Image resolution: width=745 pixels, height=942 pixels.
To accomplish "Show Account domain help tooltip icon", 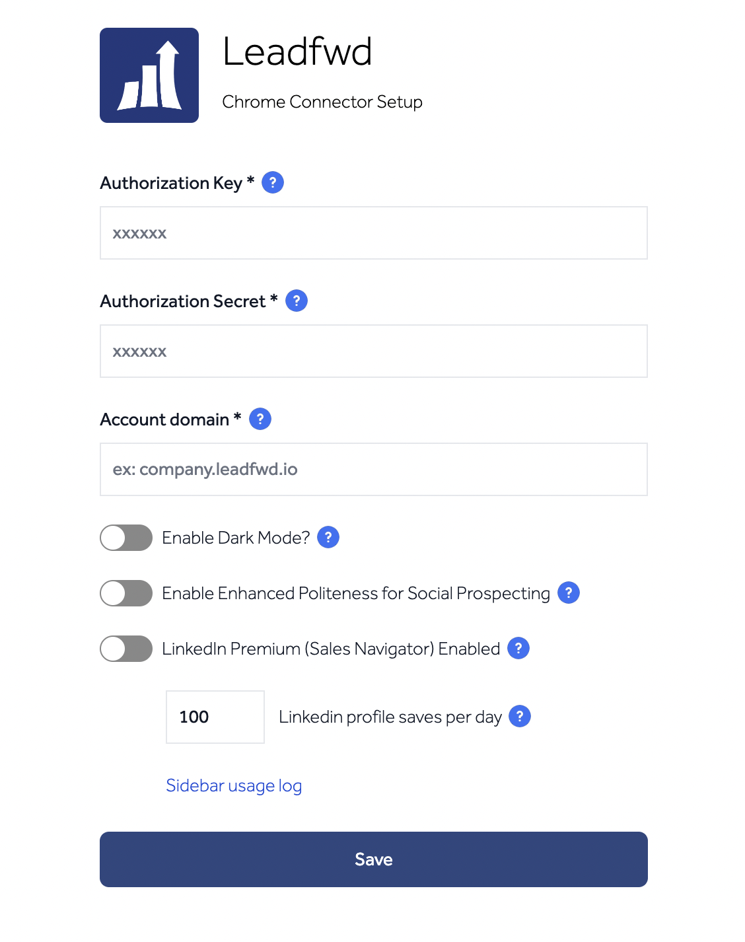I will point(260,419).
